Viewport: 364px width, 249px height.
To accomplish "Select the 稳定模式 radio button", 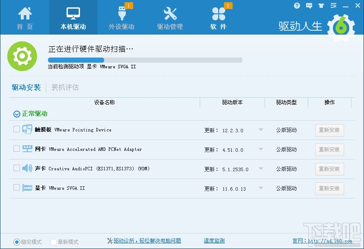I will [x=17, y=242].
